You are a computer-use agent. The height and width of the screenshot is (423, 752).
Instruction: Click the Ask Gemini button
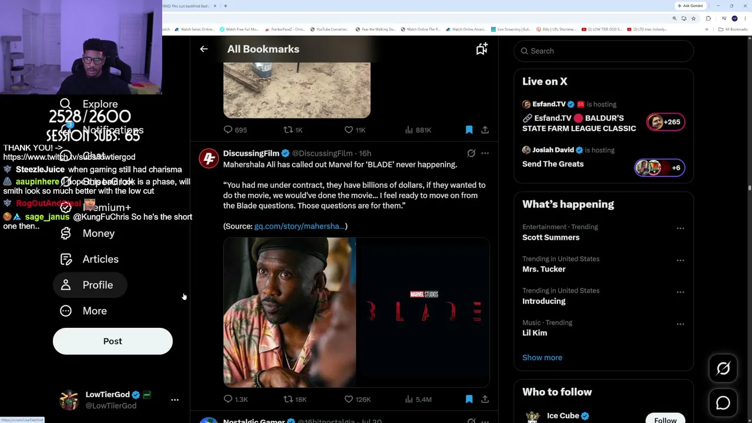tap(690, 6)
